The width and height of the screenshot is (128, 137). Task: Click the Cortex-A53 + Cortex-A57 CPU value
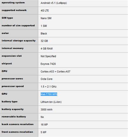click(55, 72)
